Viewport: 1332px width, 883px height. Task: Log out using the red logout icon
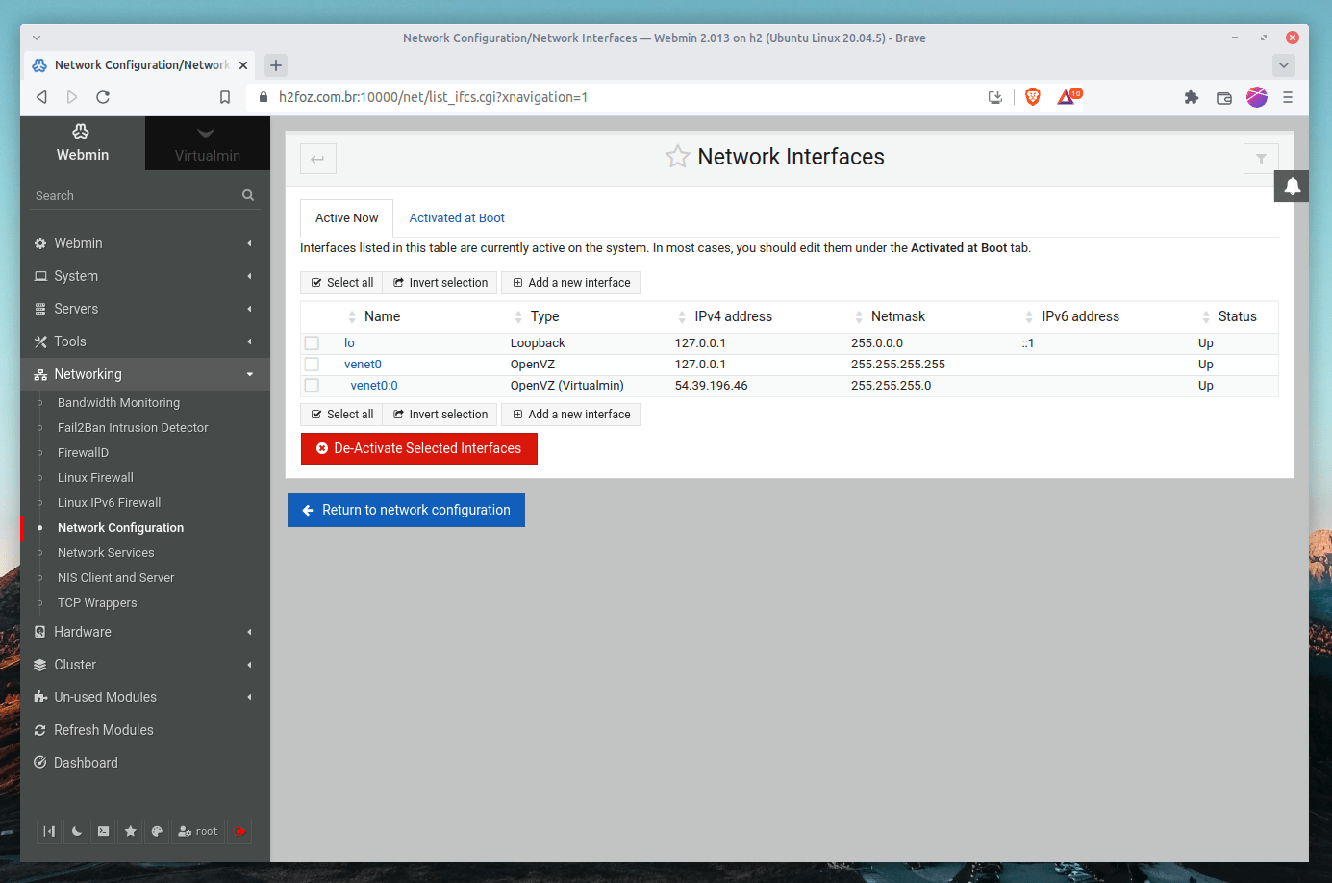239,831
